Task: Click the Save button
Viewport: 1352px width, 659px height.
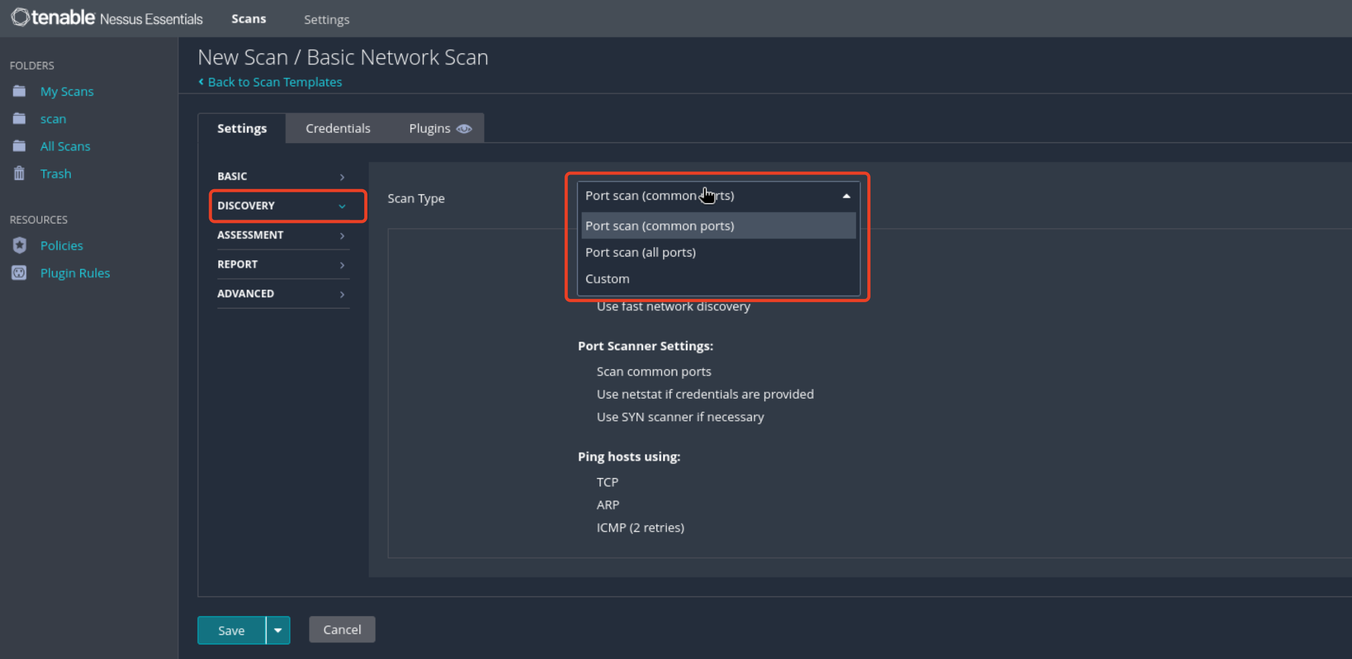Action: click(x=231, y=630)
